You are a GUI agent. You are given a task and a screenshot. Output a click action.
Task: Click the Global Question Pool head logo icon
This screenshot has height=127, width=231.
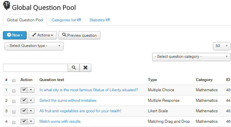click(7, 6)
